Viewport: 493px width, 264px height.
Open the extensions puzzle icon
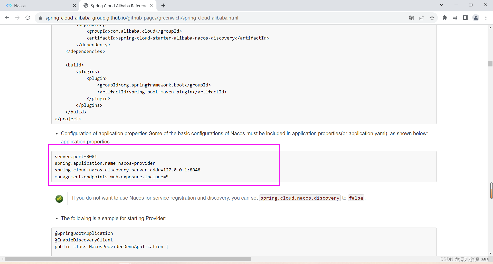445,18
